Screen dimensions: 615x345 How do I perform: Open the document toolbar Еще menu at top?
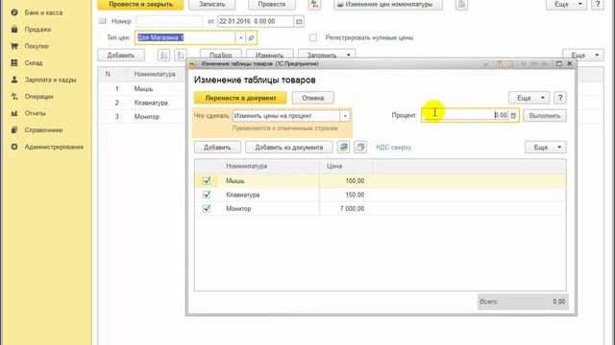[x=567, y=4]
